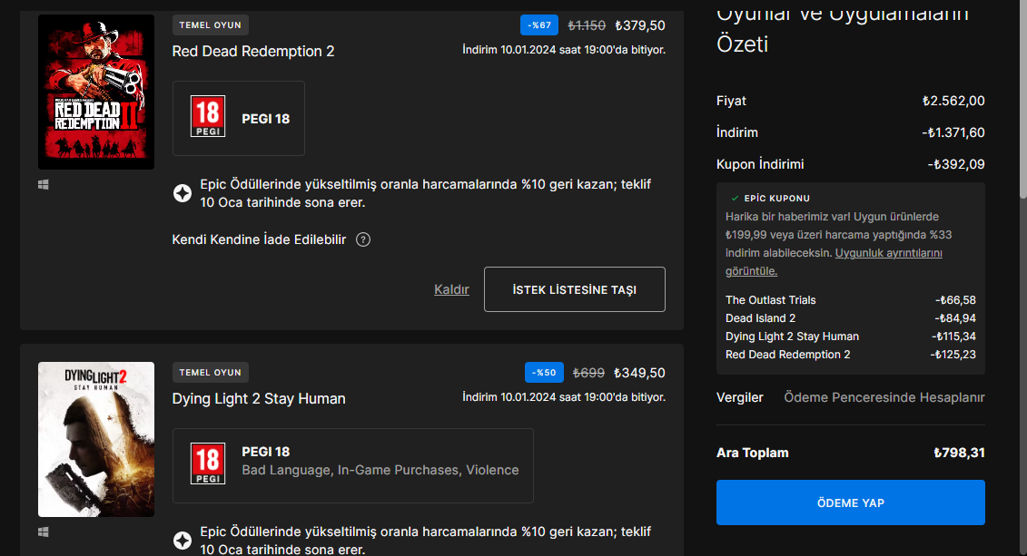Select the Dying Light 2 Stay Human title in the cart list
This screenshot has width=1027, height=556.
point(259,399)
